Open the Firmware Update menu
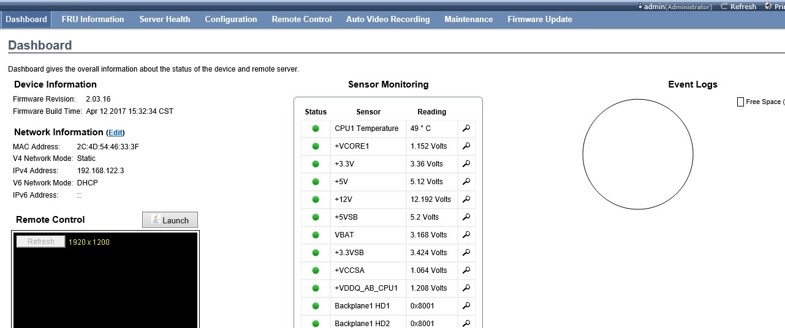Viewport: 785px width, 328px height. coord(540,19)
